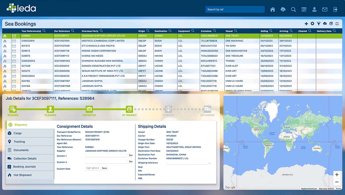Toggle the hot shipment flame on row S28964
Image resolution: width=345 pixels, height=195 pixels.
(5, 36)
